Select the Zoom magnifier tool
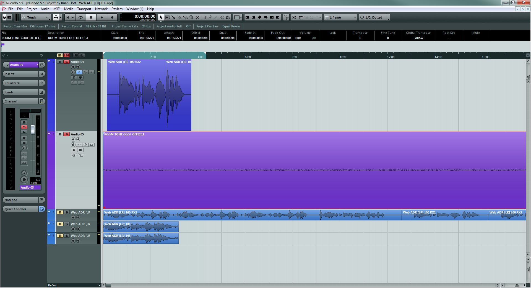The height and width of the screenshot is (288, 531). (x=192, y=17)
